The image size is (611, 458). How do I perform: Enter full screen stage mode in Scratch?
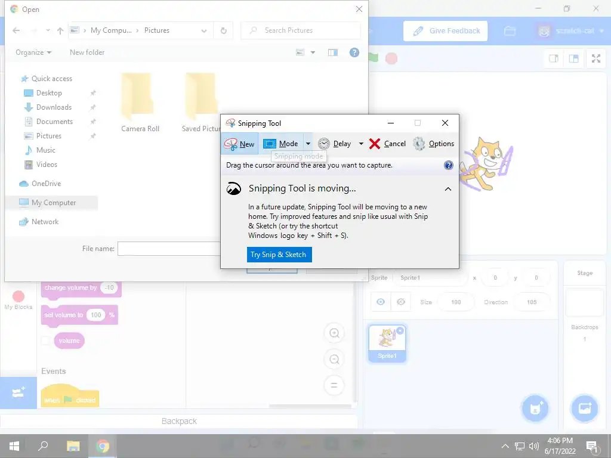pyautogui.click(x=596, y=58)
